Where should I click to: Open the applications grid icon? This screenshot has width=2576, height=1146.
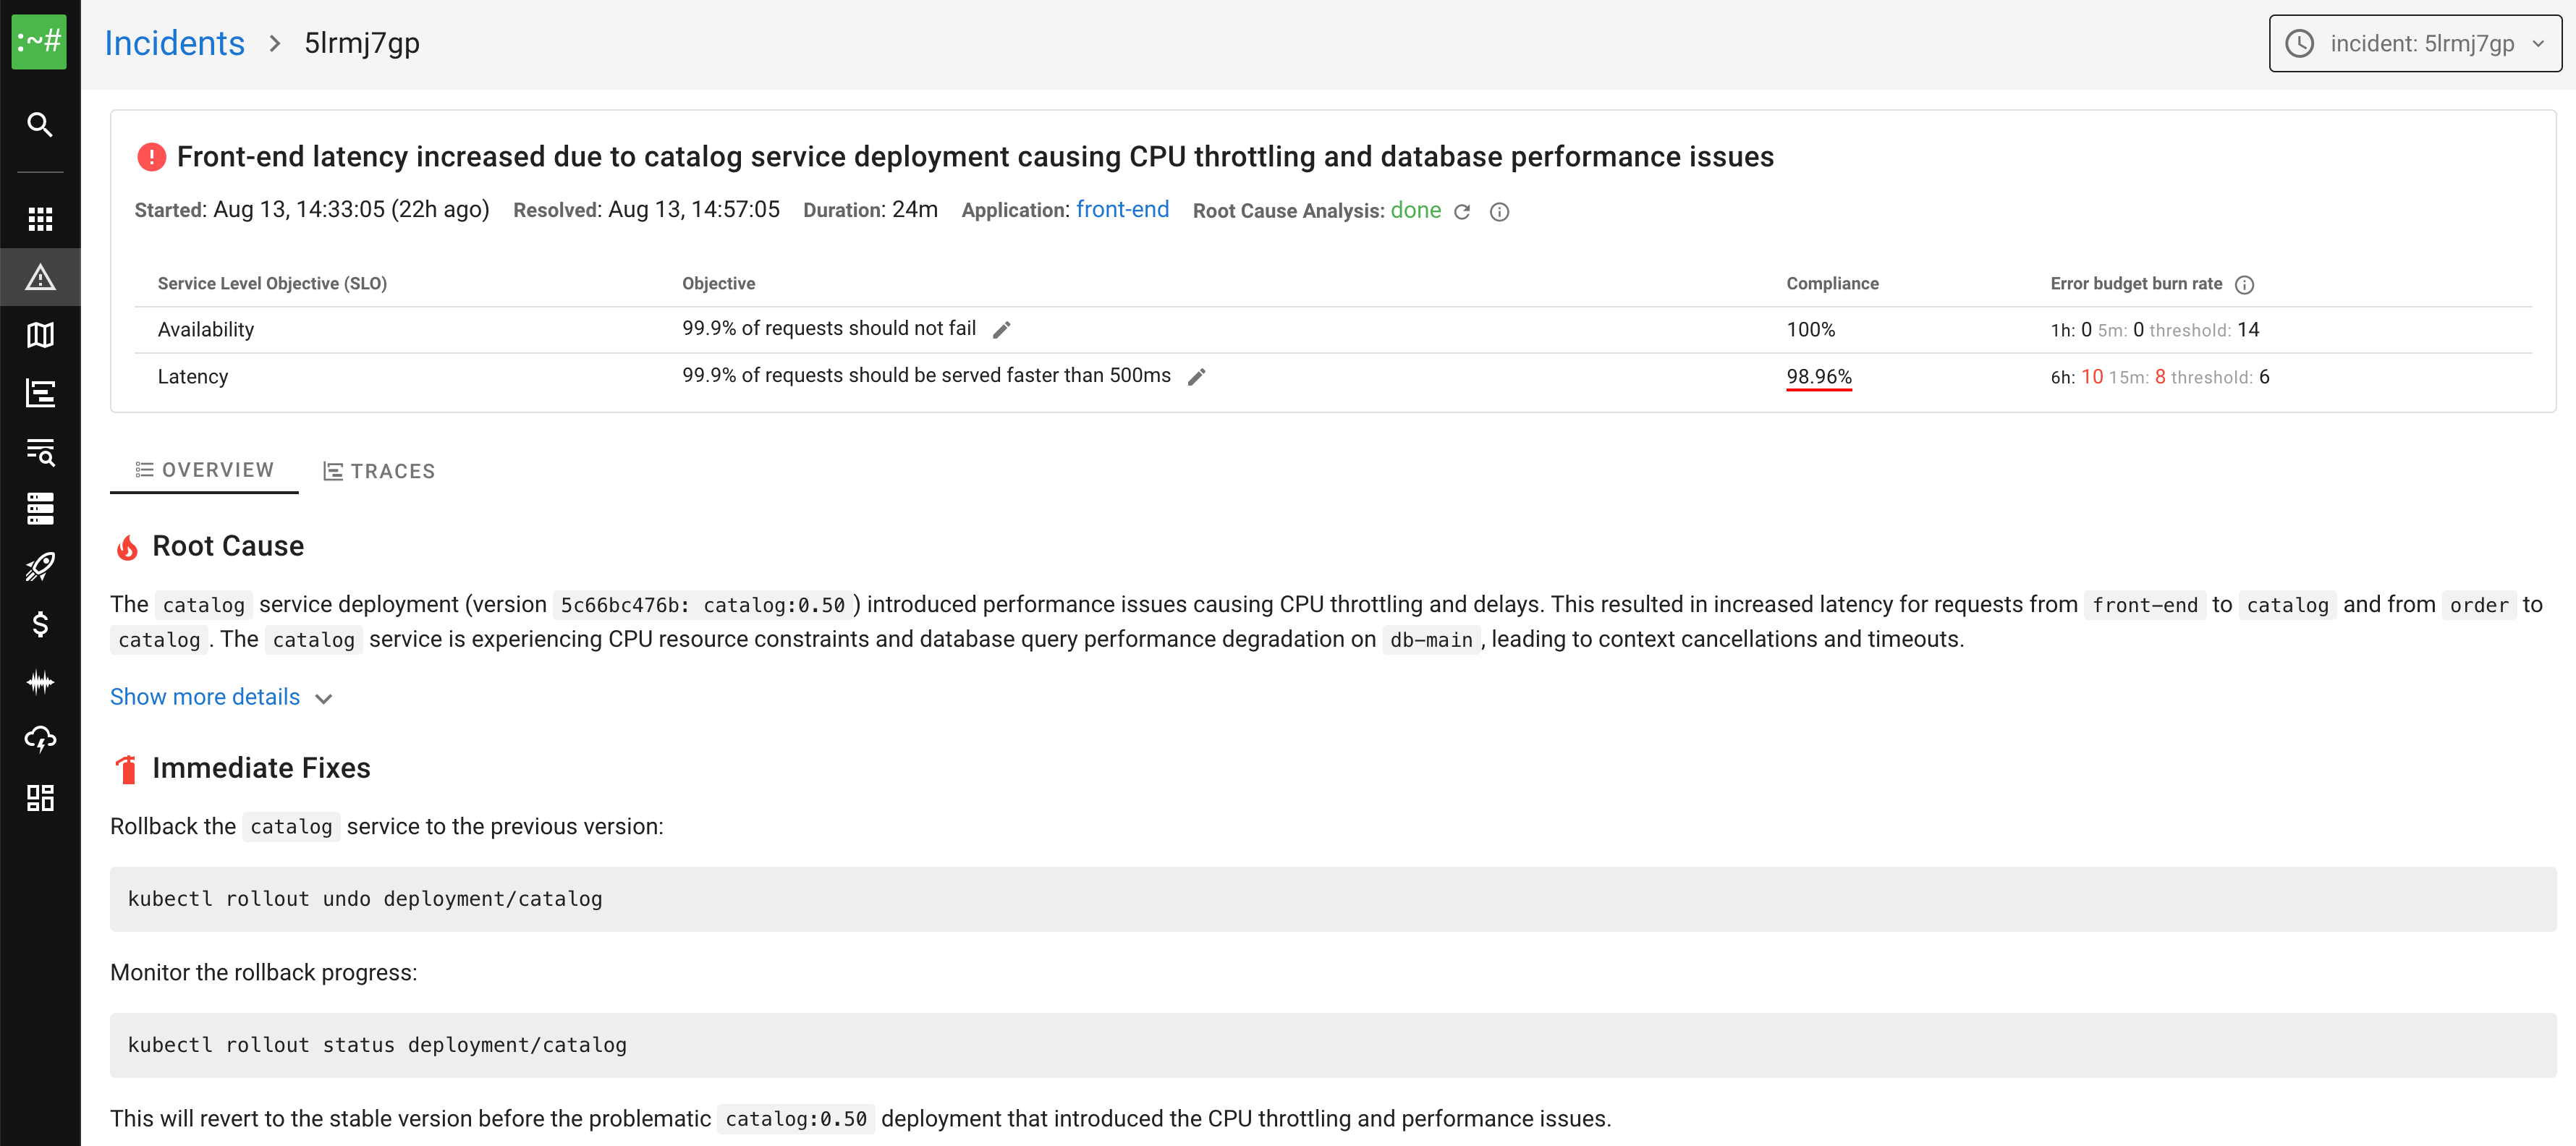click(x=40, y=219)
